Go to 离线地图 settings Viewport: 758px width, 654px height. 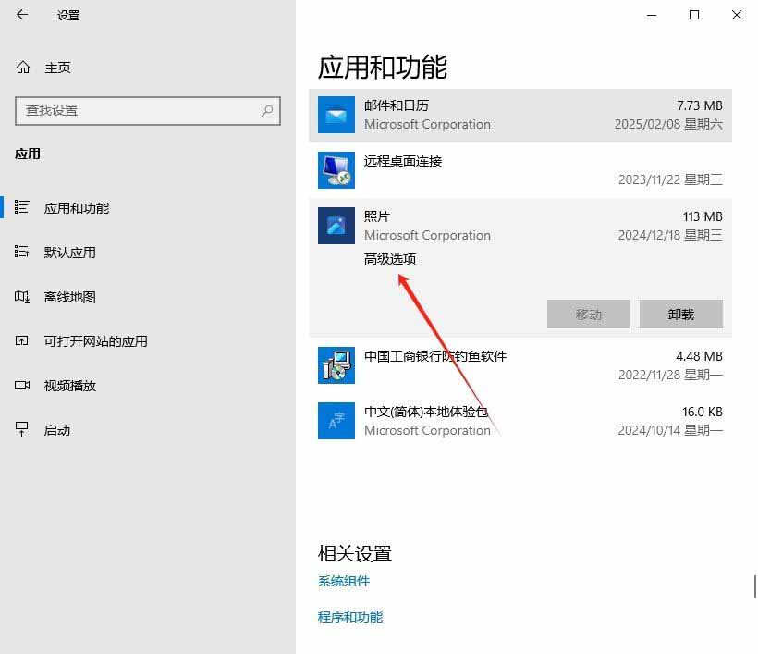tap(69, 297)
